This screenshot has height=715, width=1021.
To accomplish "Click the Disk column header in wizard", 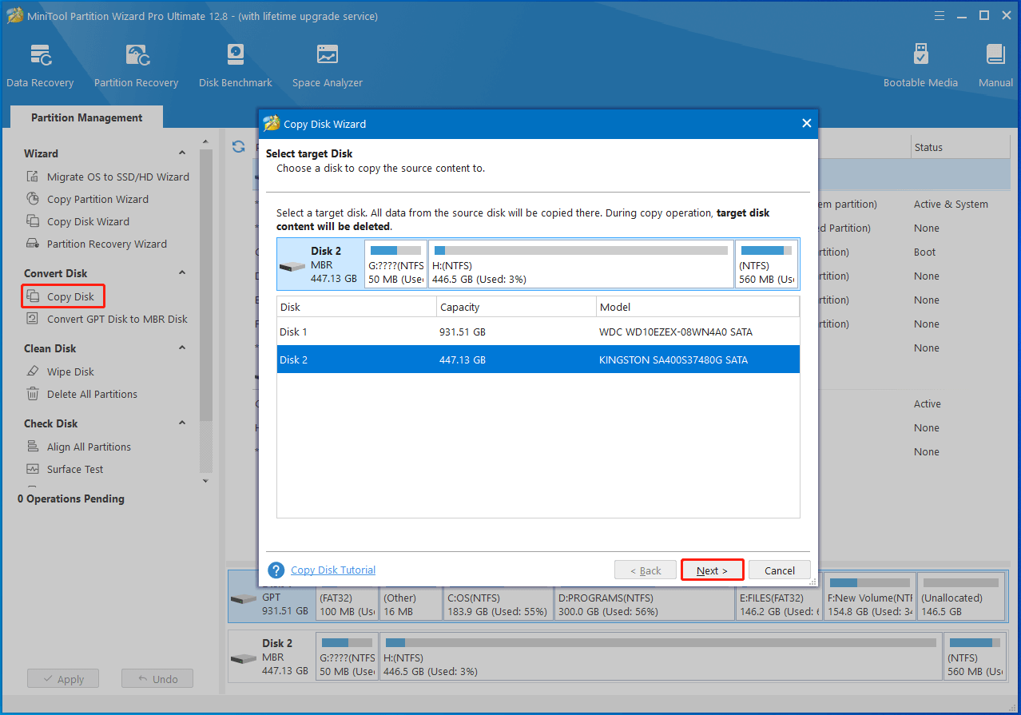I will tap(356, 307).
